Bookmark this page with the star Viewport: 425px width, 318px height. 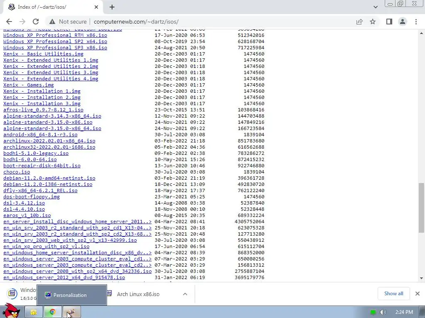[x=373, y=22]
